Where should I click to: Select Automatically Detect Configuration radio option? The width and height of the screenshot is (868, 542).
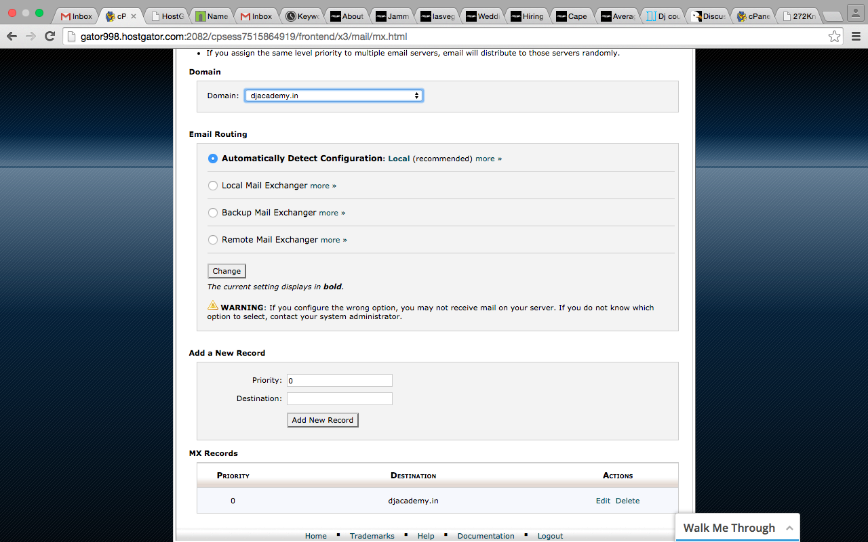click(x=213, y=159)
